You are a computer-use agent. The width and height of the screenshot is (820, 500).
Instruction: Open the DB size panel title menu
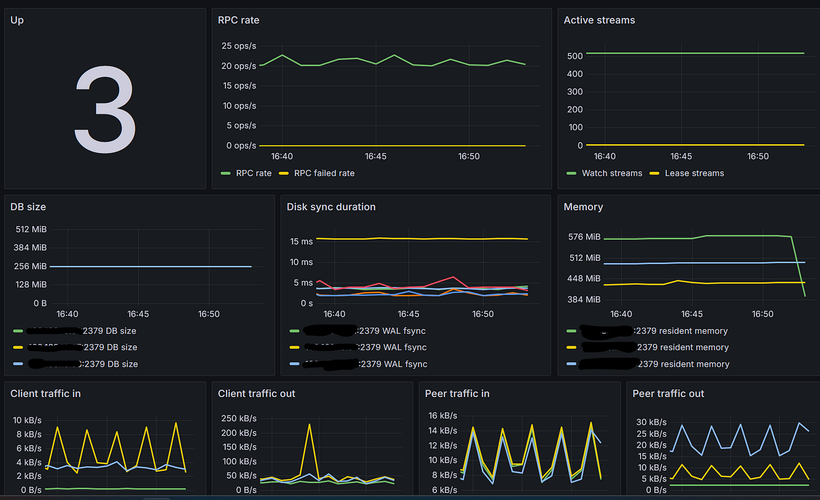[28, 207]
